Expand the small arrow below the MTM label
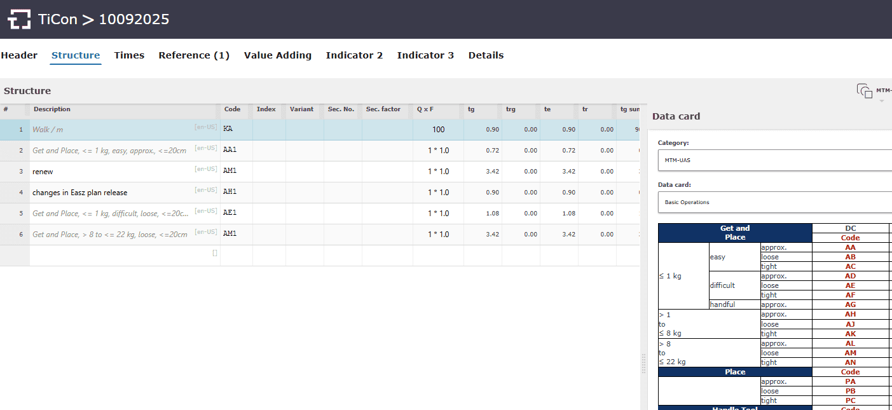Viewport: 892px width, 410px height. click(x=882, y=101)
